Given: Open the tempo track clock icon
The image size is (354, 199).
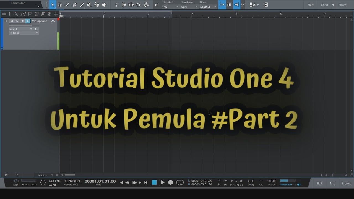Looking at the screenshot, I should point(50,14).
